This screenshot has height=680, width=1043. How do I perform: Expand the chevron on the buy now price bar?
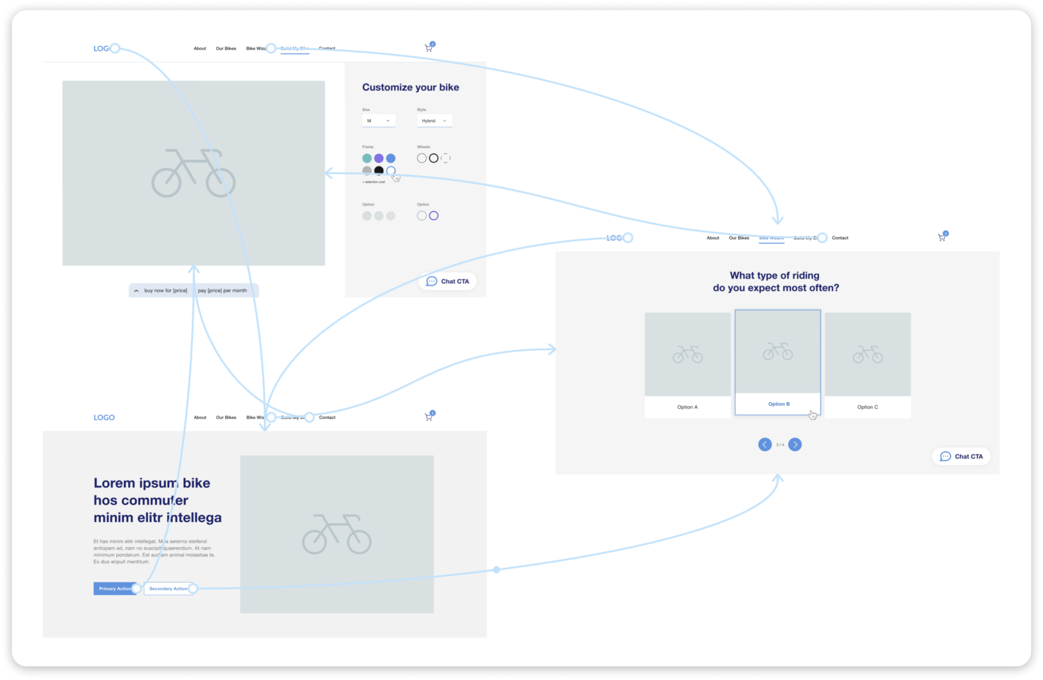tap(136, 291)
